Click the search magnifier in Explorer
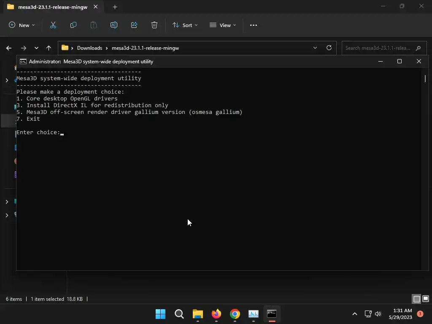432x324 pixels. point(418,48)
